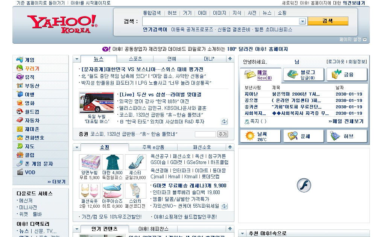Image resolution: width=380 pixels, height=237 pixels.
Task: Open 메일 전체보기 link
Action: tap(346, 121)
